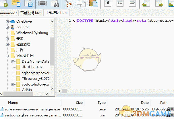The width and height of the screenshot is (174, 119).
Task: Expand the pc0359 tree node
Action: (x=7, y=27)
